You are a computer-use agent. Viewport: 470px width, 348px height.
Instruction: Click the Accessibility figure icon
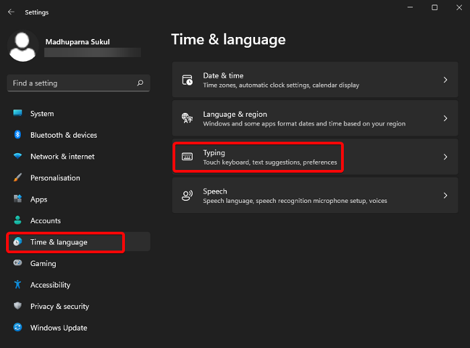click(18, 285)
